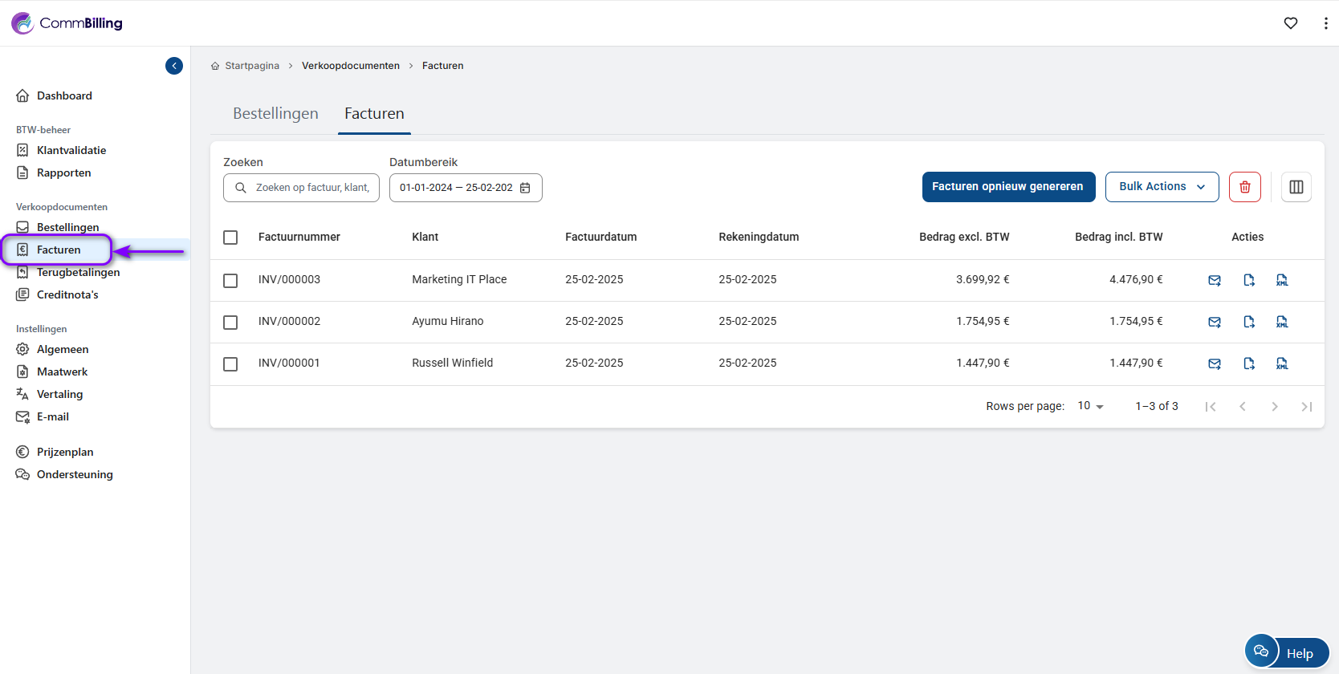Open the column visibility settings icon
This screenshot has width=1339, height=674.
point(1296,187)
